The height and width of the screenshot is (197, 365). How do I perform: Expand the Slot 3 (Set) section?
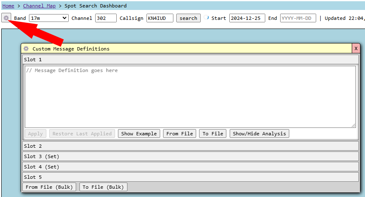[x=190, y=156]
